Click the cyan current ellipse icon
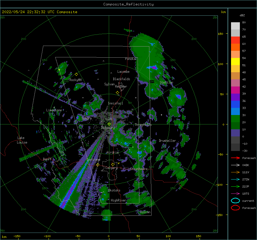 [235, 201]
